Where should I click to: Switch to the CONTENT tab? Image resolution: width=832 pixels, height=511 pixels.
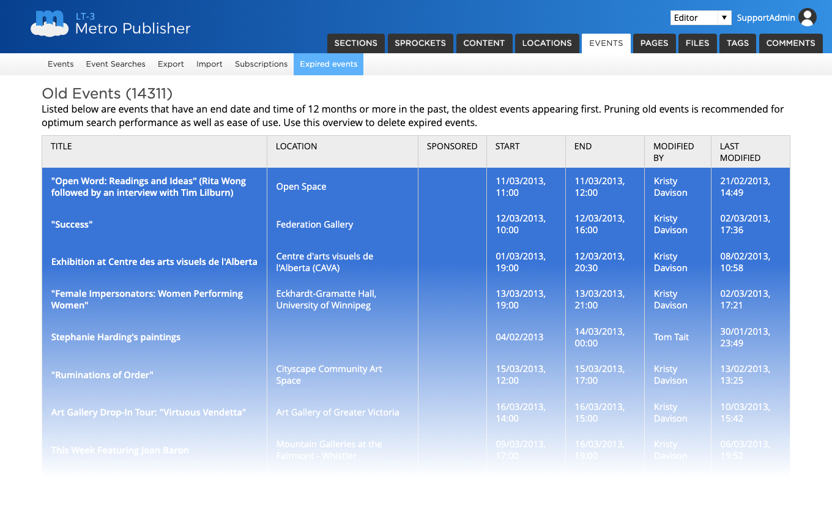[484, 43]
